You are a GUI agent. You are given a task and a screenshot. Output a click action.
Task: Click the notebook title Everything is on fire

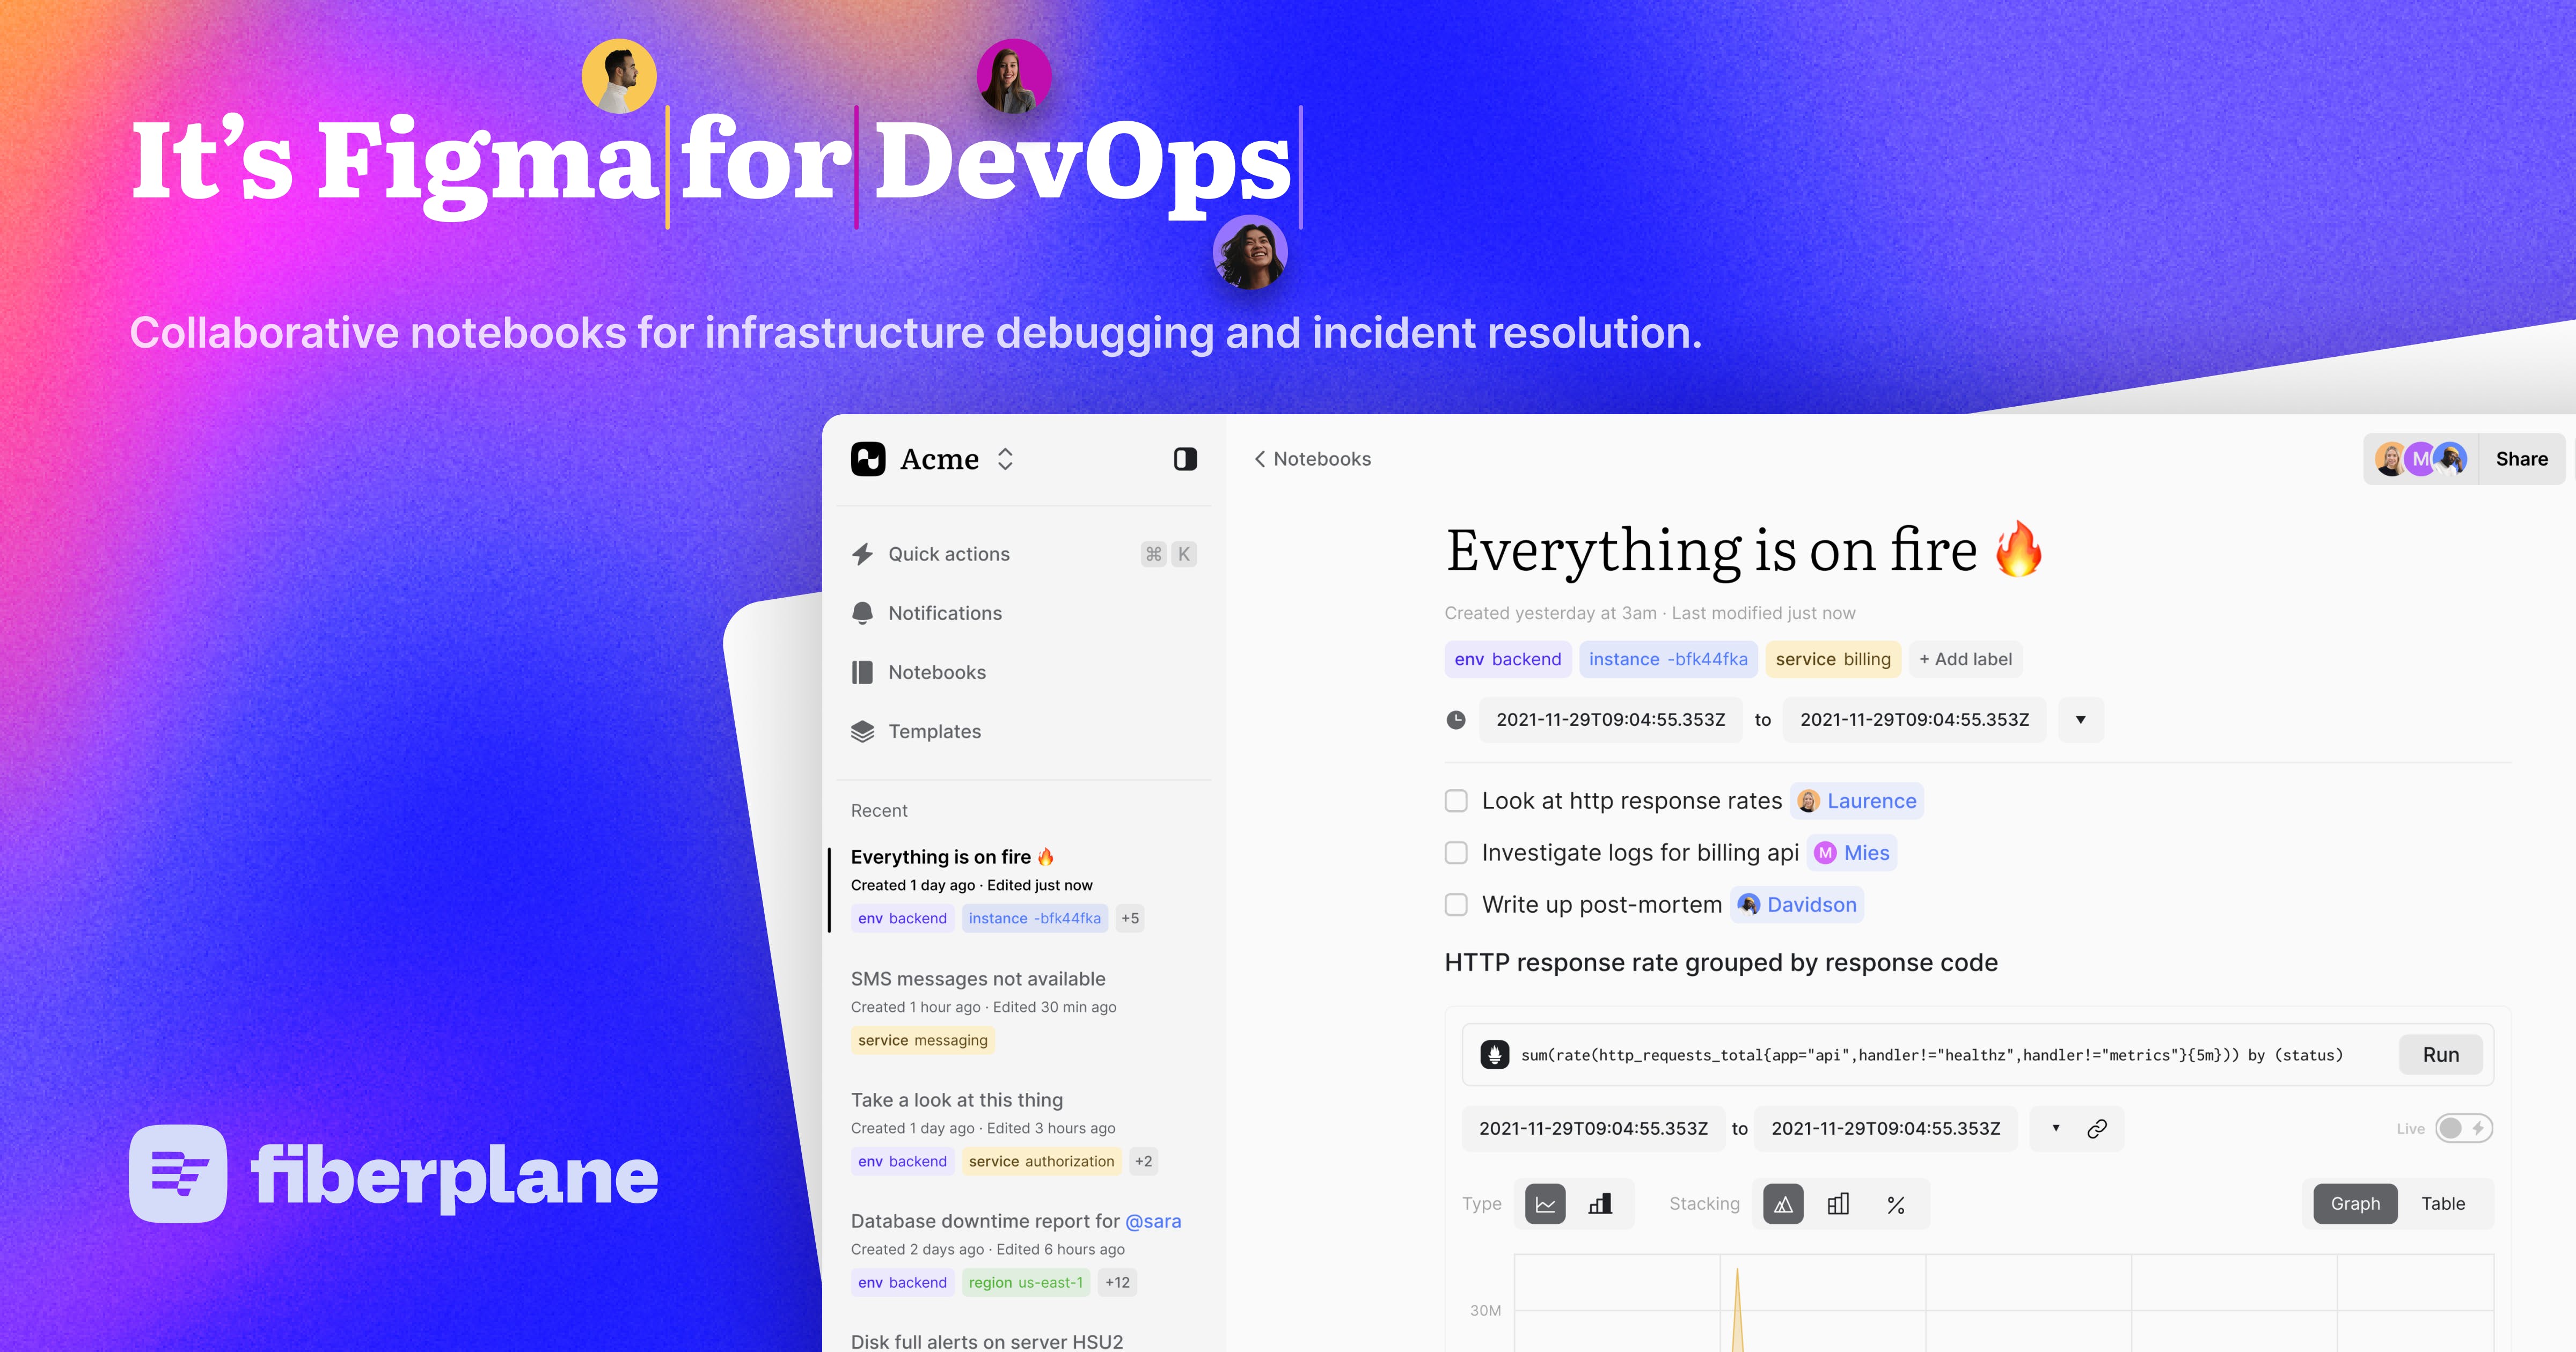pos(1744,550)
